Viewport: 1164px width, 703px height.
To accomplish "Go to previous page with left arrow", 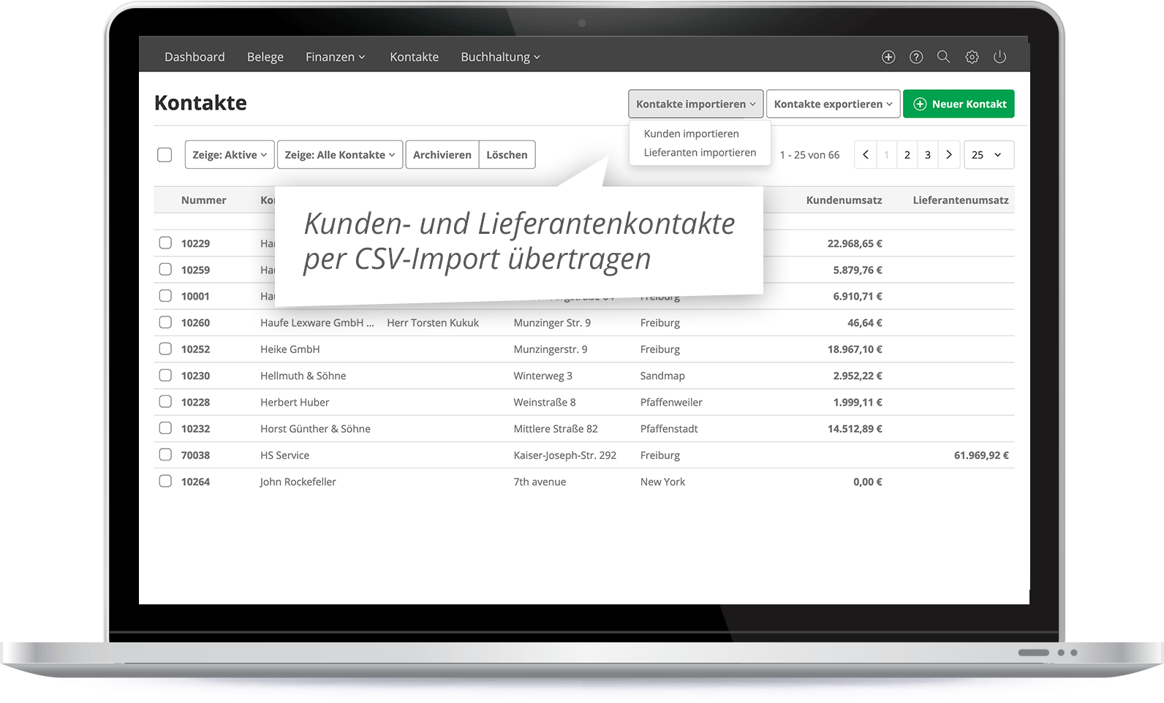I will (x=866, y=155).
